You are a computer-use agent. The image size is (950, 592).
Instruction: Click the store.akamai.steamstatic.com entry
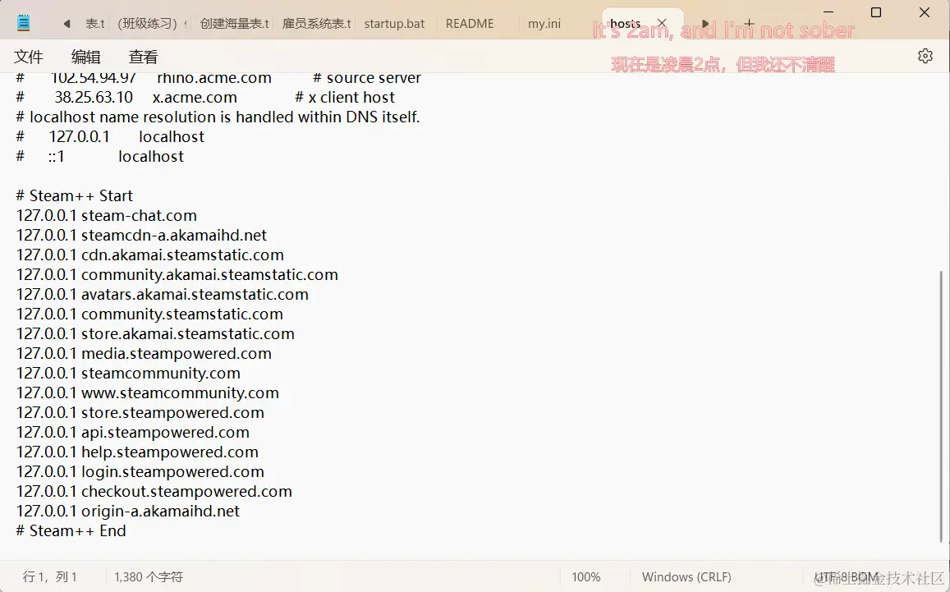click(155, 334)
